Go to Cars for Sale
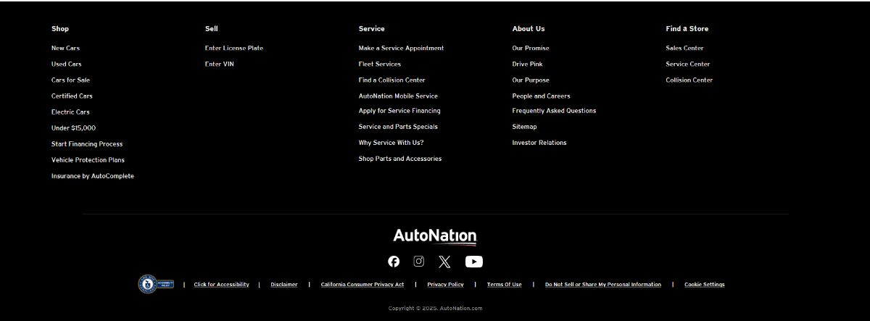The height and width of the screenshot is (321, 870). click(x=70, y=80)
